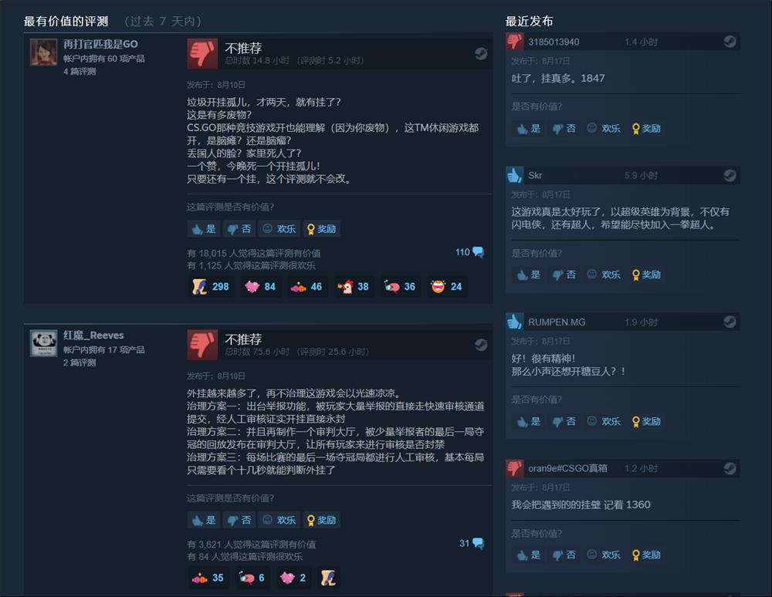
Task: Vote 是 on the first helpful review
Action: click(x=205, y=228)
